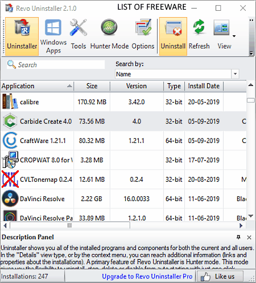256x283 pixels.
Task: Sort the list by Application column
Action: click(x=37, y=86)
